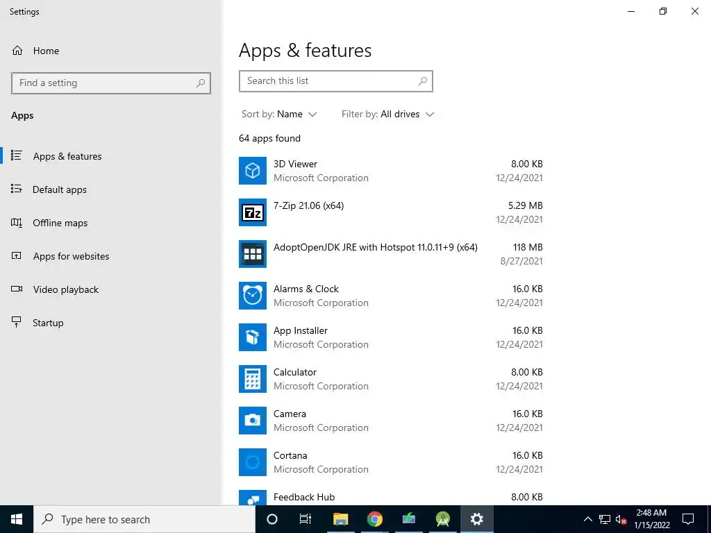Image resolution: width=711 pixels, height=533 pixels.
Task: Click the Feedback Hub app icon
Action: 253,498
